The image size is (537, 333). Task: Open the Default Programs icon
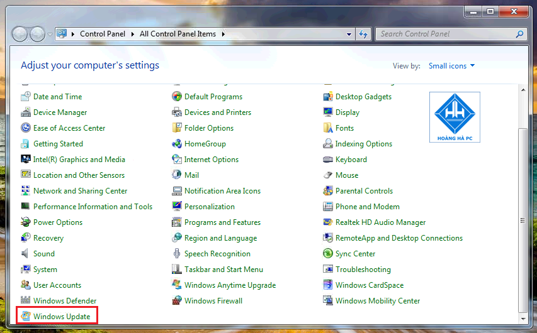[x=177, y=97]
